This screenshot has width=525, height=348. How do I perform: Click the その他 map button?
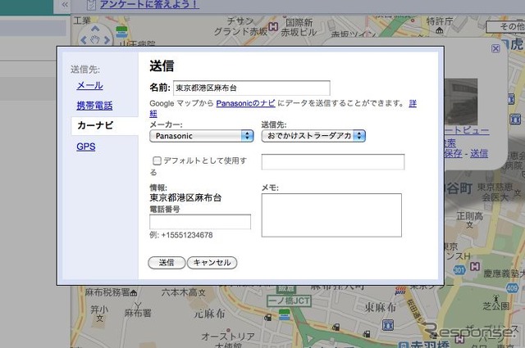[505, 27]
